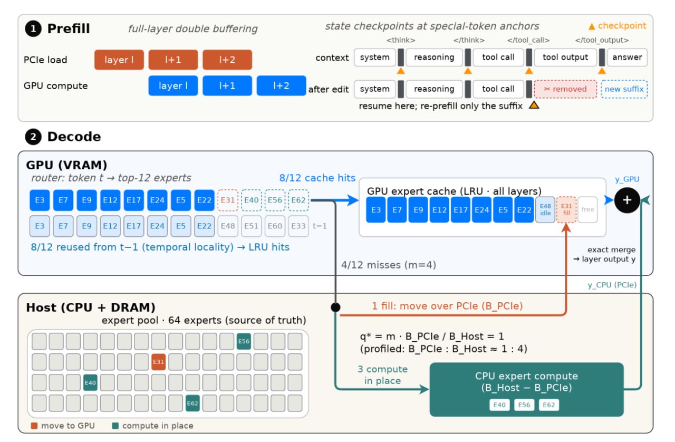Click E12 in the router top-12 row
675x442 pixels.
(110, 200)
